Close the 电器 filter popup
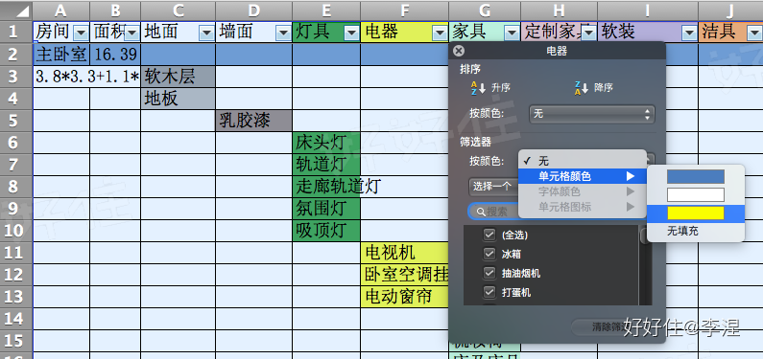 [459, 51]
